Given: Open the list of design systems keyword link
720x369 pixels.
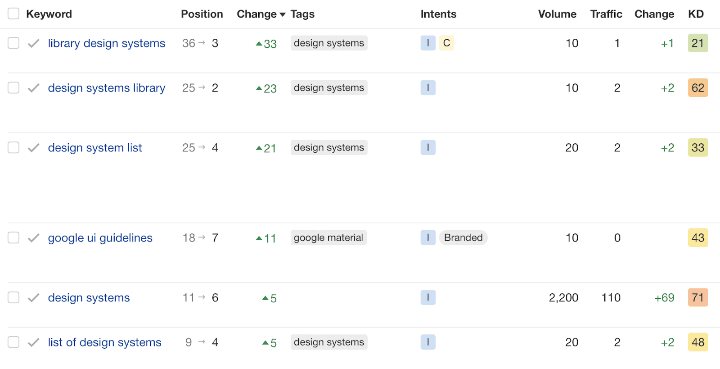Looking at the screenshot, I should 104,342.
